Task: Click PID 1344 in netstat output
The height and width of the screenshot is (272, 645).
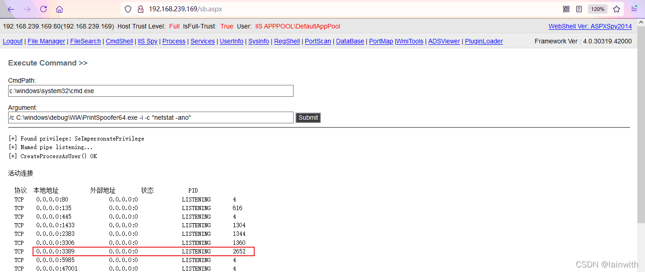Action: [x=239, y=234]
